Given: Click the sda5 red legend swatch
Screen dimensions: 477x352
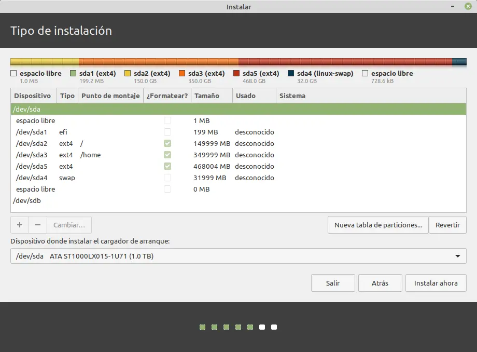Looking at the screenshot, I should click(x=236, y=74).
